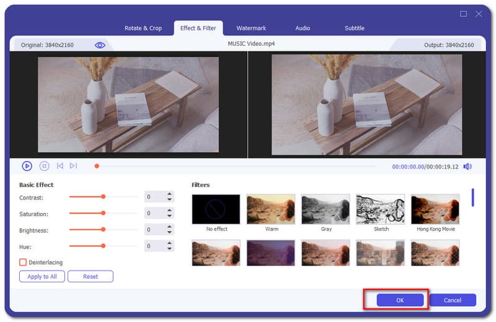Maximize the editor window
496x322 pixels.
coord(463,14)
